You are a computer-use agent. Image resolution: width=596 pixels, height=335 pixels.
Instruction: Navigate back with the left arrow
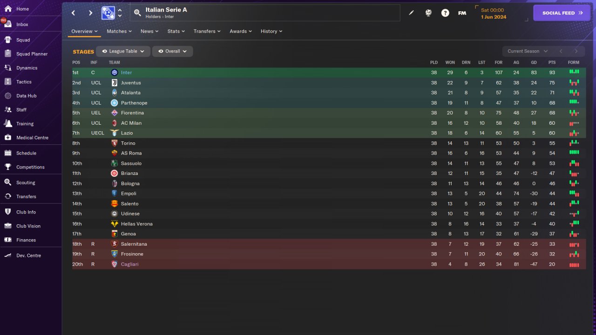coord(74,13)
